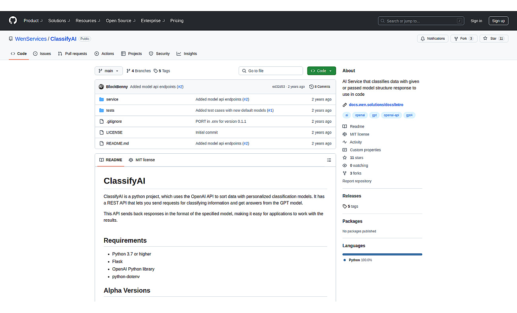This screenshot has height=313, width=517.
Task: View the 11 stars link
Action: 353,158
